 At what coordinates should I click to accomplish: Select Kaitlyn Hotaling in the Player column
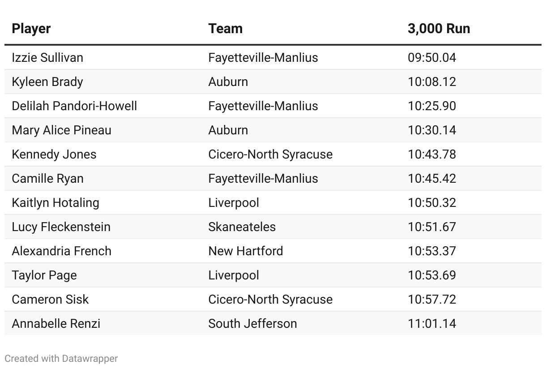55,203
